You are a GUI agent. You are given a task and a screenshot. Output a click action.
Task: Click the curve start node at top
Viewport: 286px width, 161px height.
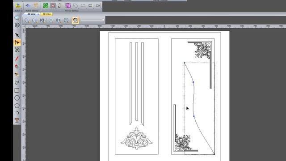pos(185,63)
